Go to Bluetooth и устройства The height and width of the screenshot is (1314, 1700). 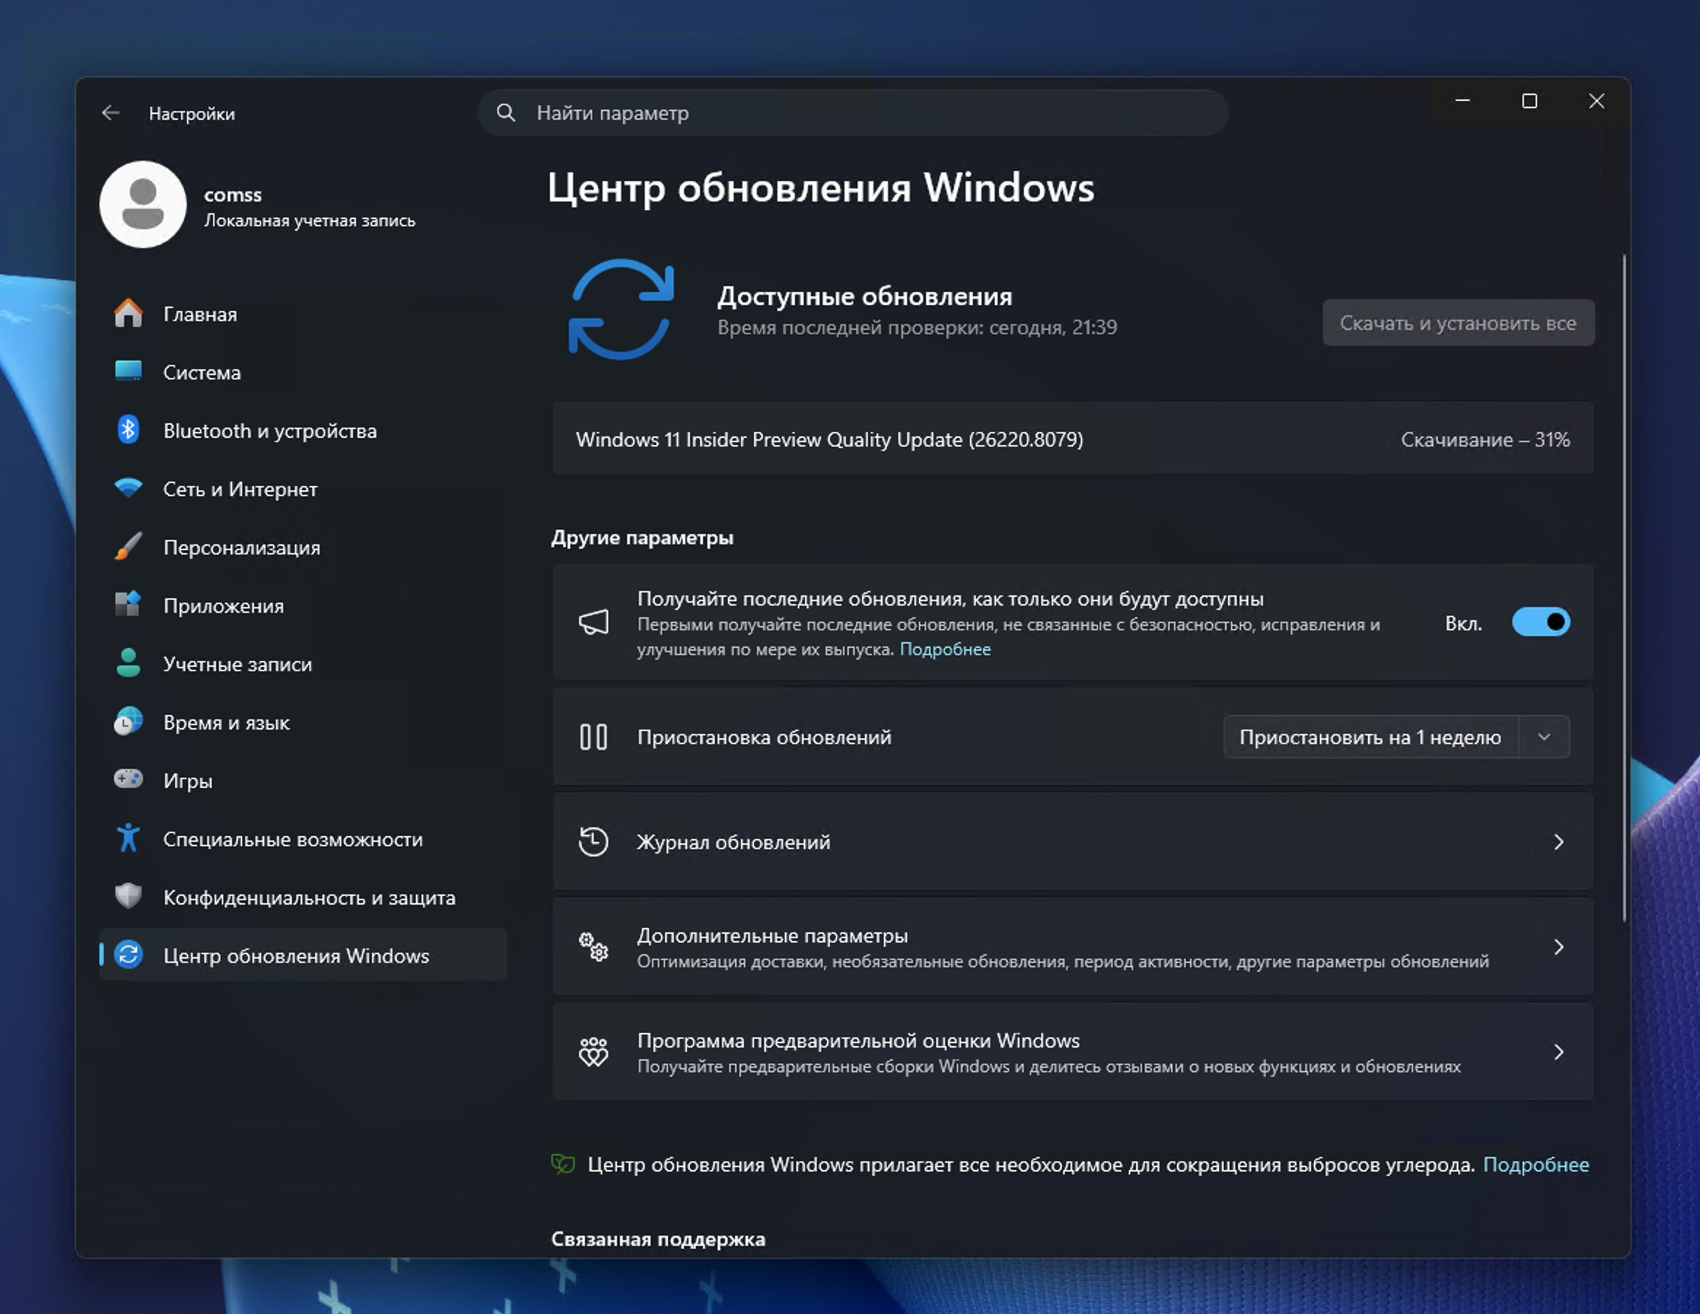tap(303, 430)
